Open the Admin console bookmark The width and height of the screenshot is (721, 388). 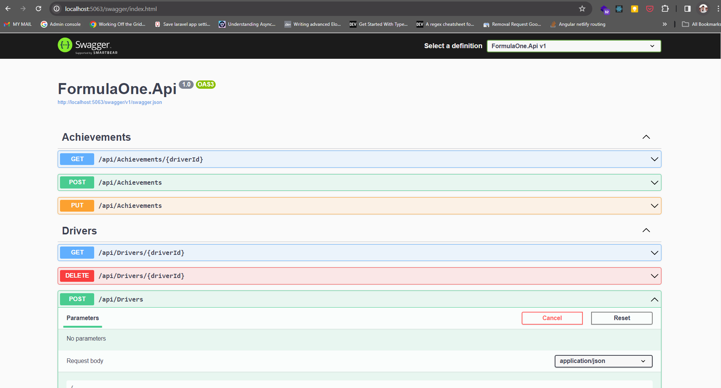click(60, 24)
